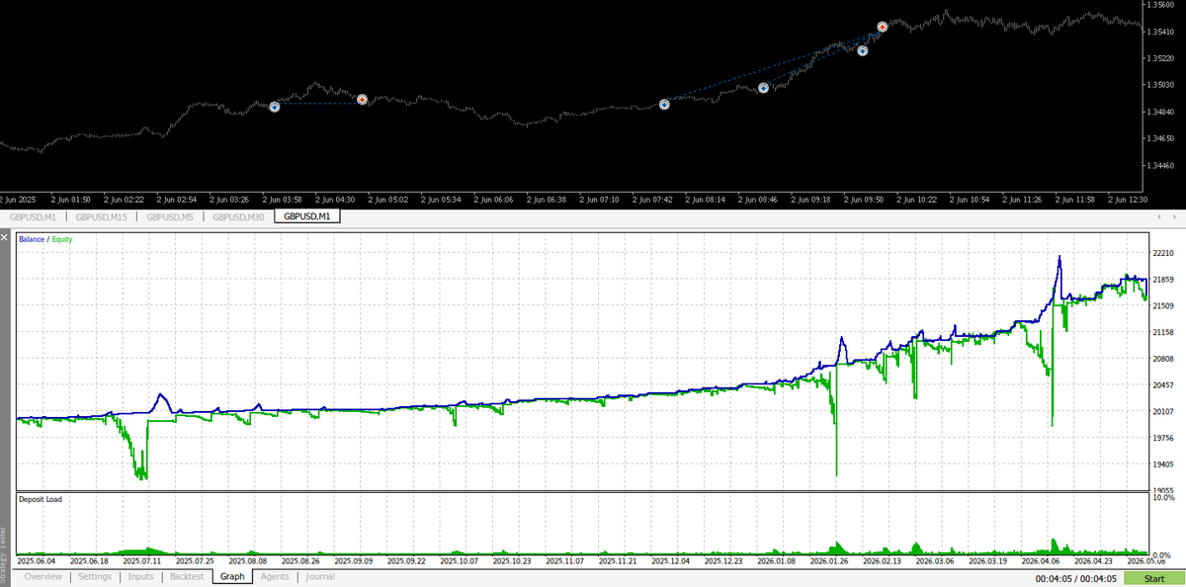Image resolution: width=1186 pixels, height=587 pixels.
Task: Click the 1.35030 price axis label
Action: point(1158,85)
